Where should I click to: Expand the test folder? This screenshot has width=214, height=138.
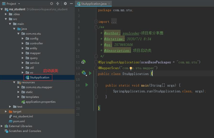tap(10, 107)
